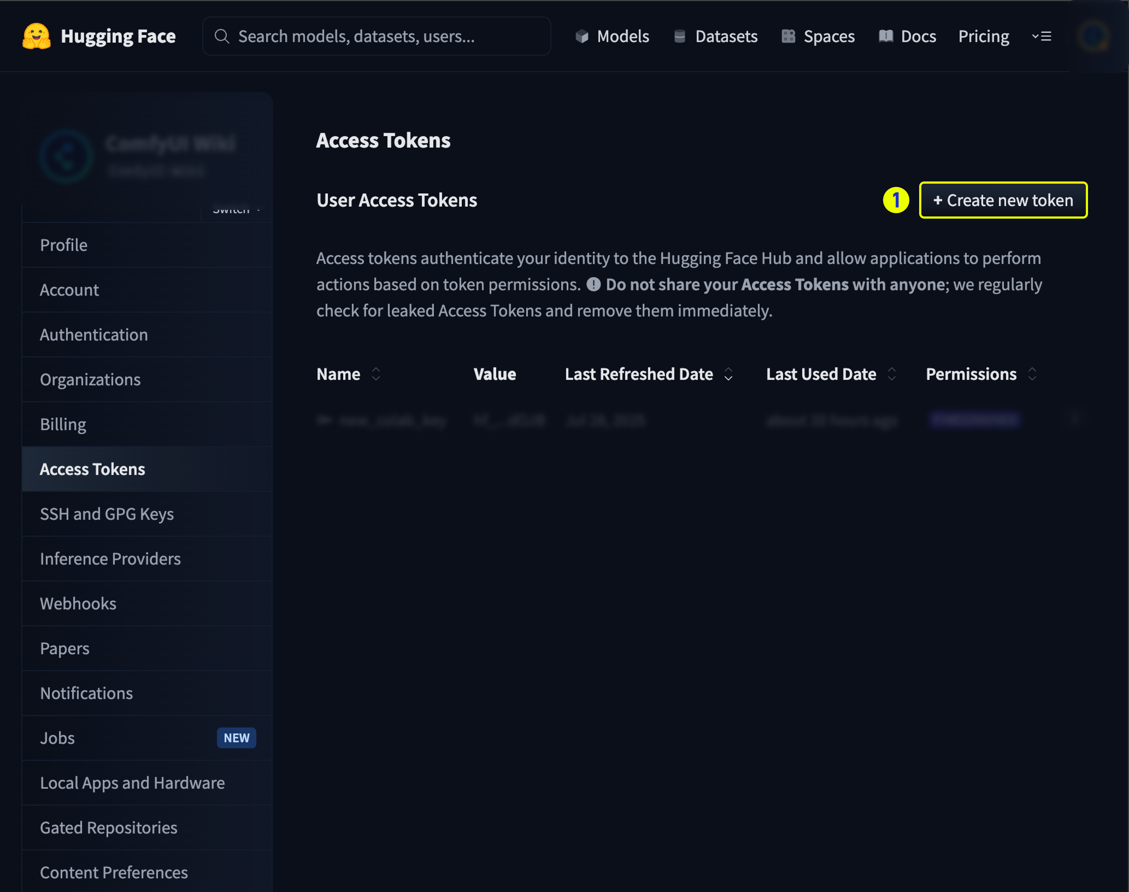Open Spaces via grid icon
The height and width of the screenshot is (892, 1129).
point(788,36)
